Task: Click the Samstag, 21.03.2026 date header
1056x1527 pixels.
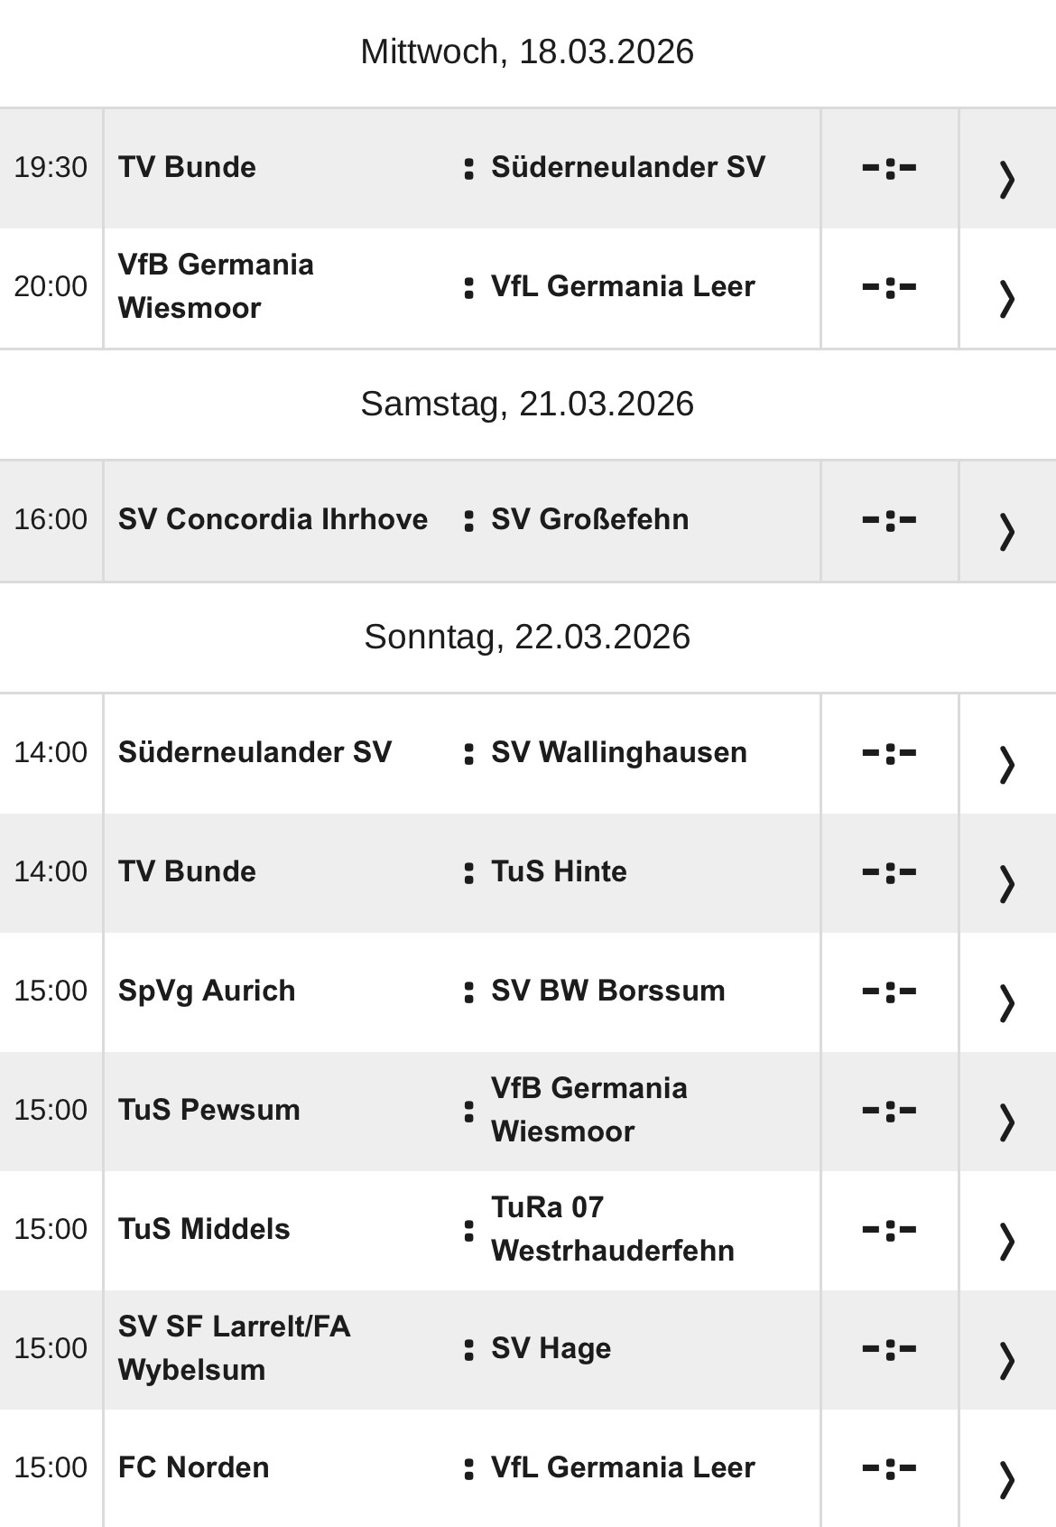Action: 527,402
